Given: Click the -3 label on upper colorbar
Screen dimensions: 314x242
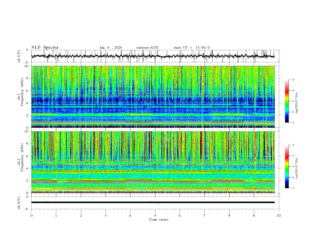Looking at the screenshot, I should click(293, 80).
